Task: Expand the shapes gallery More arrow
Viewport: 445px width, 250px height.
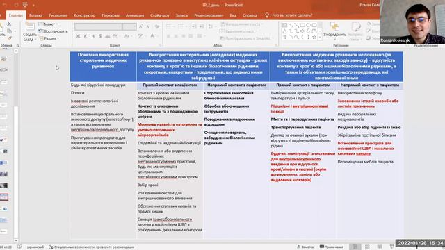Action: point(320,37)
